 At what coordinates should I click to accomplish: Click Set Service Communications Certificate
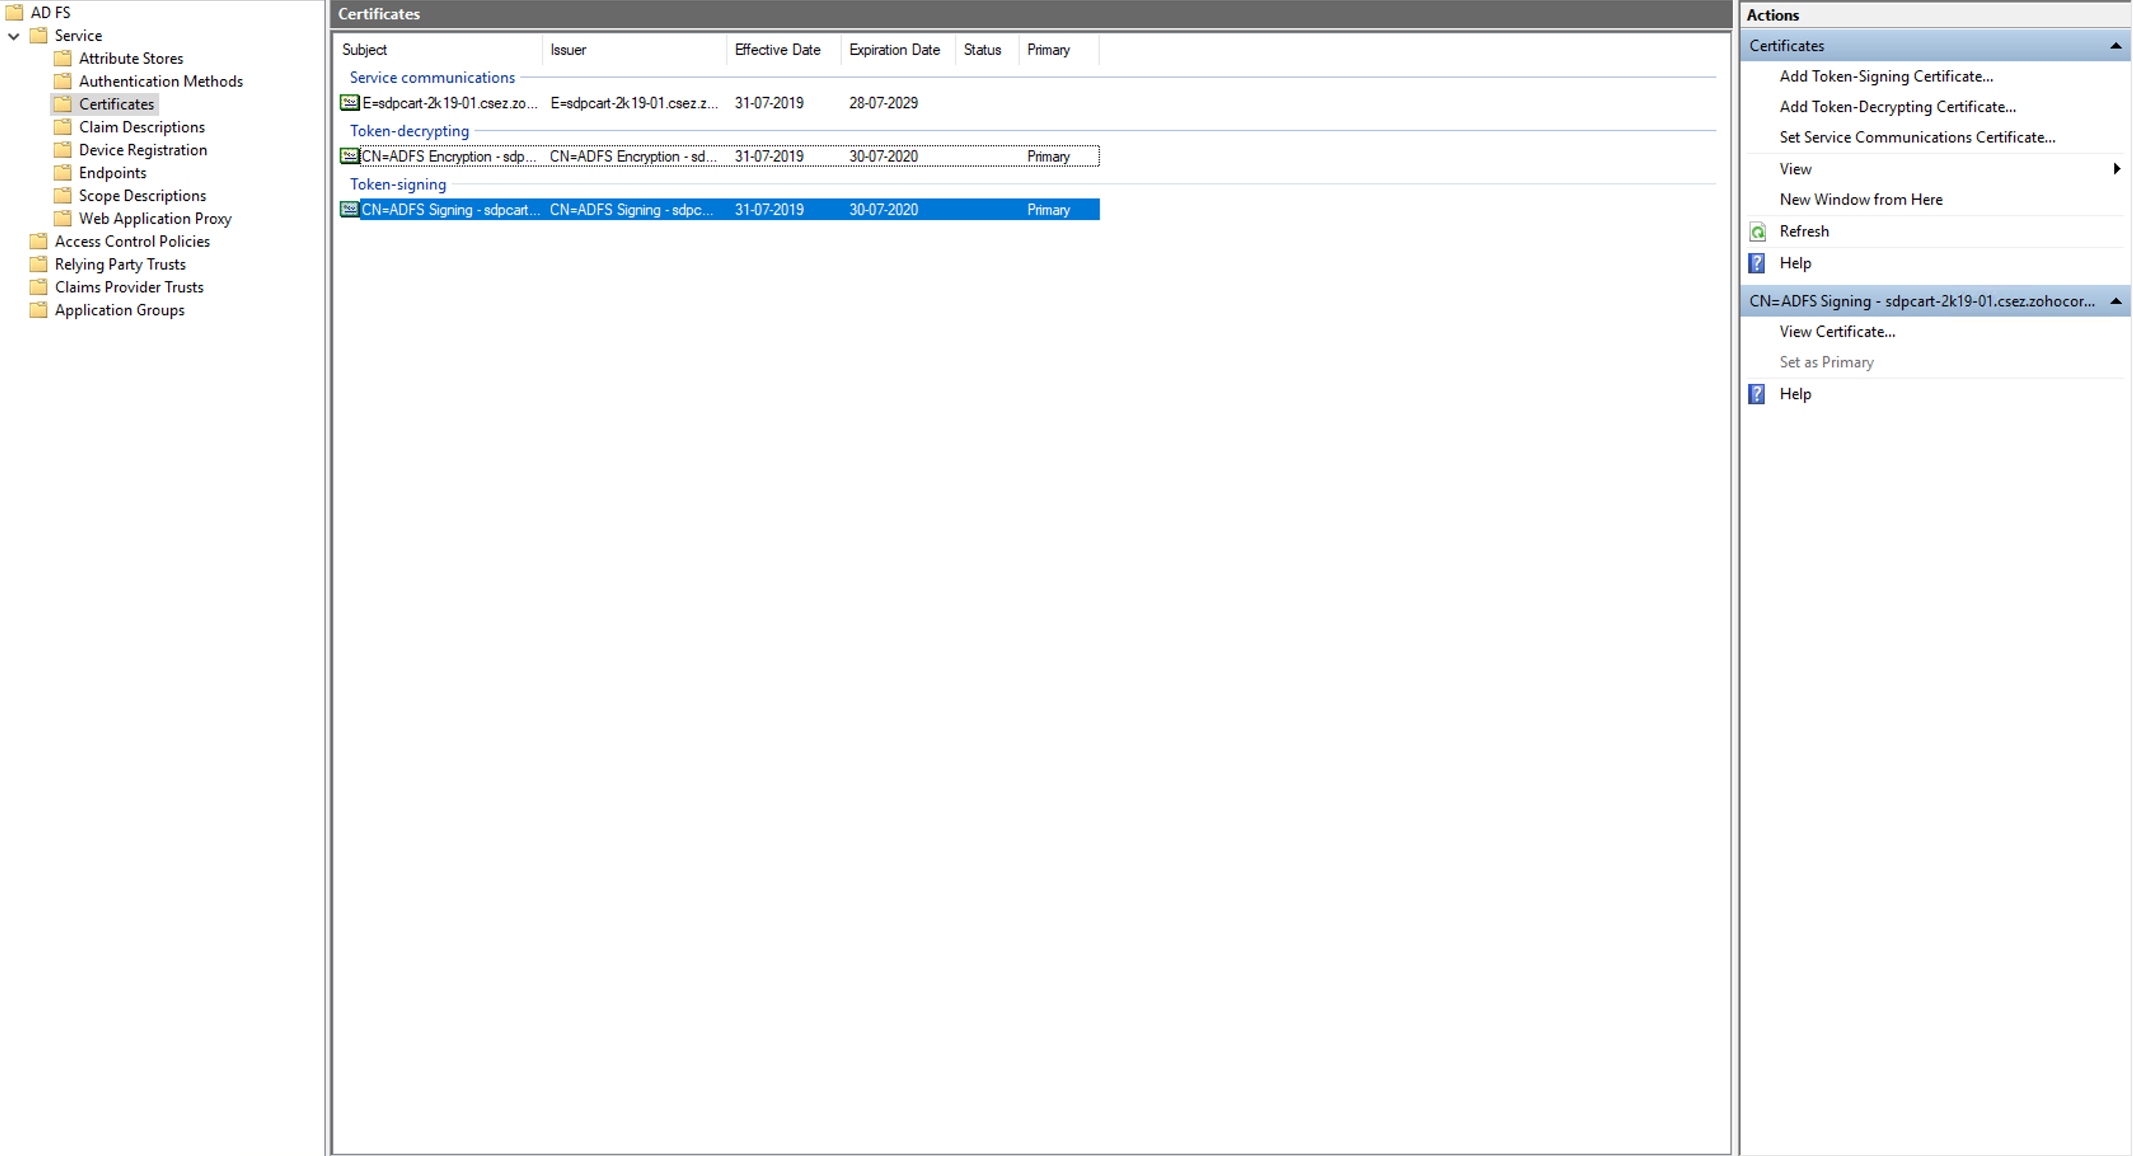pos(1917,137)
